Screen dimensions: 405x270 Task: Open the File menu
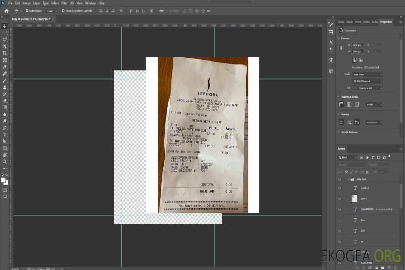[x=10, y=3]
